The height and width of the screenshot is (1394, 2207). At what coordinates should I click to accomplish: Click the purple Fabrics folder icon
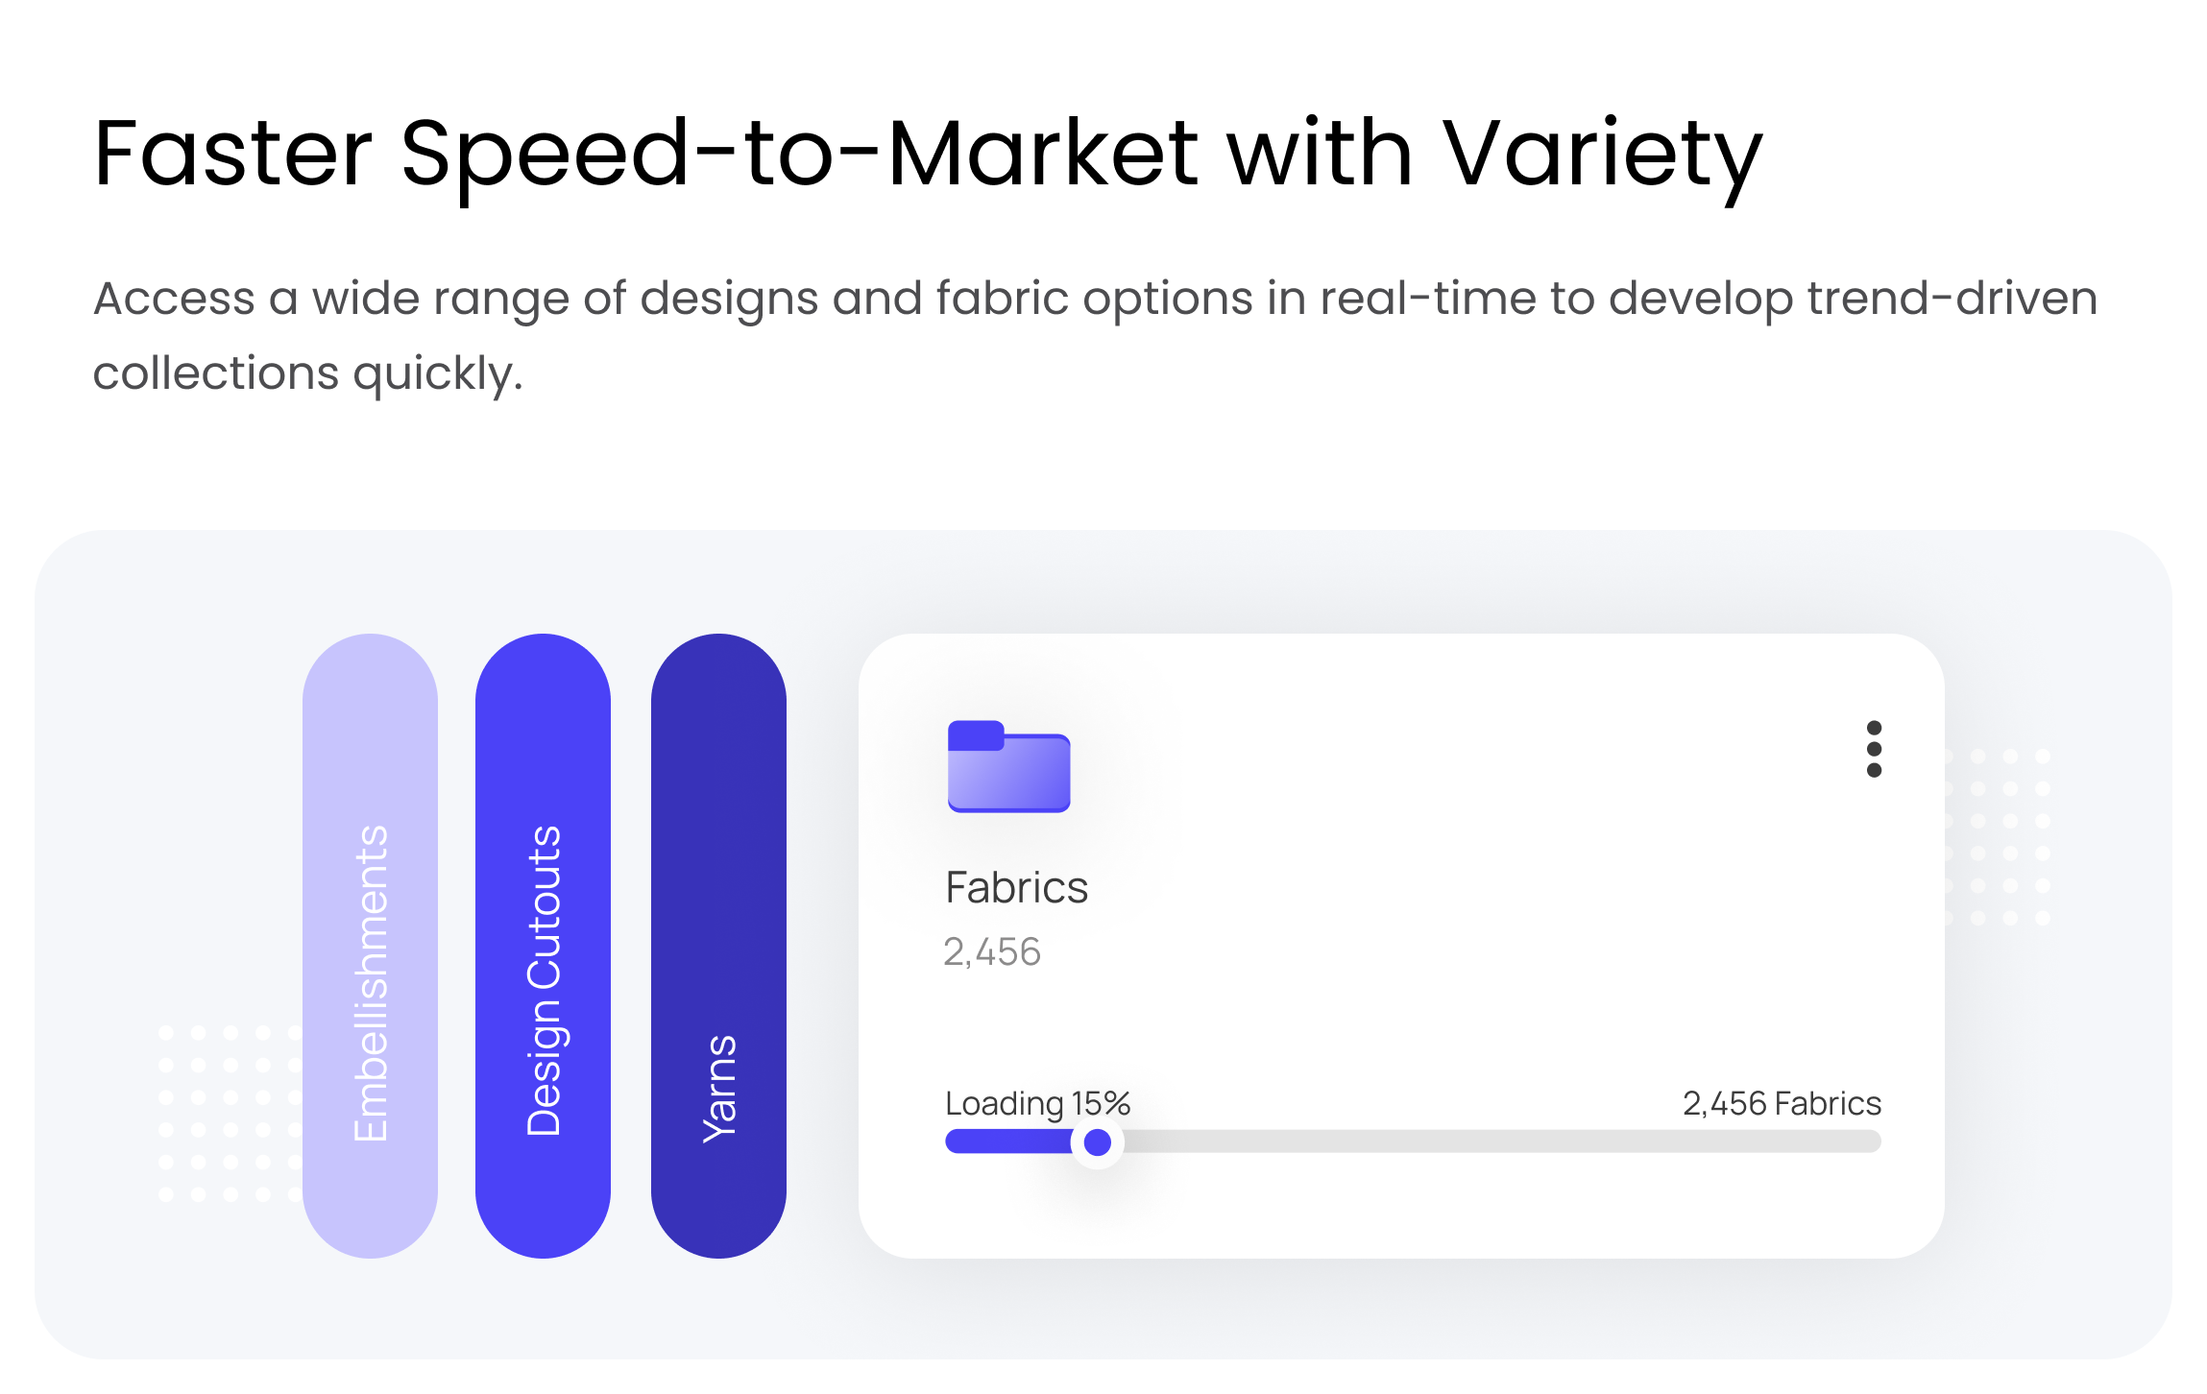[1008, 766]
